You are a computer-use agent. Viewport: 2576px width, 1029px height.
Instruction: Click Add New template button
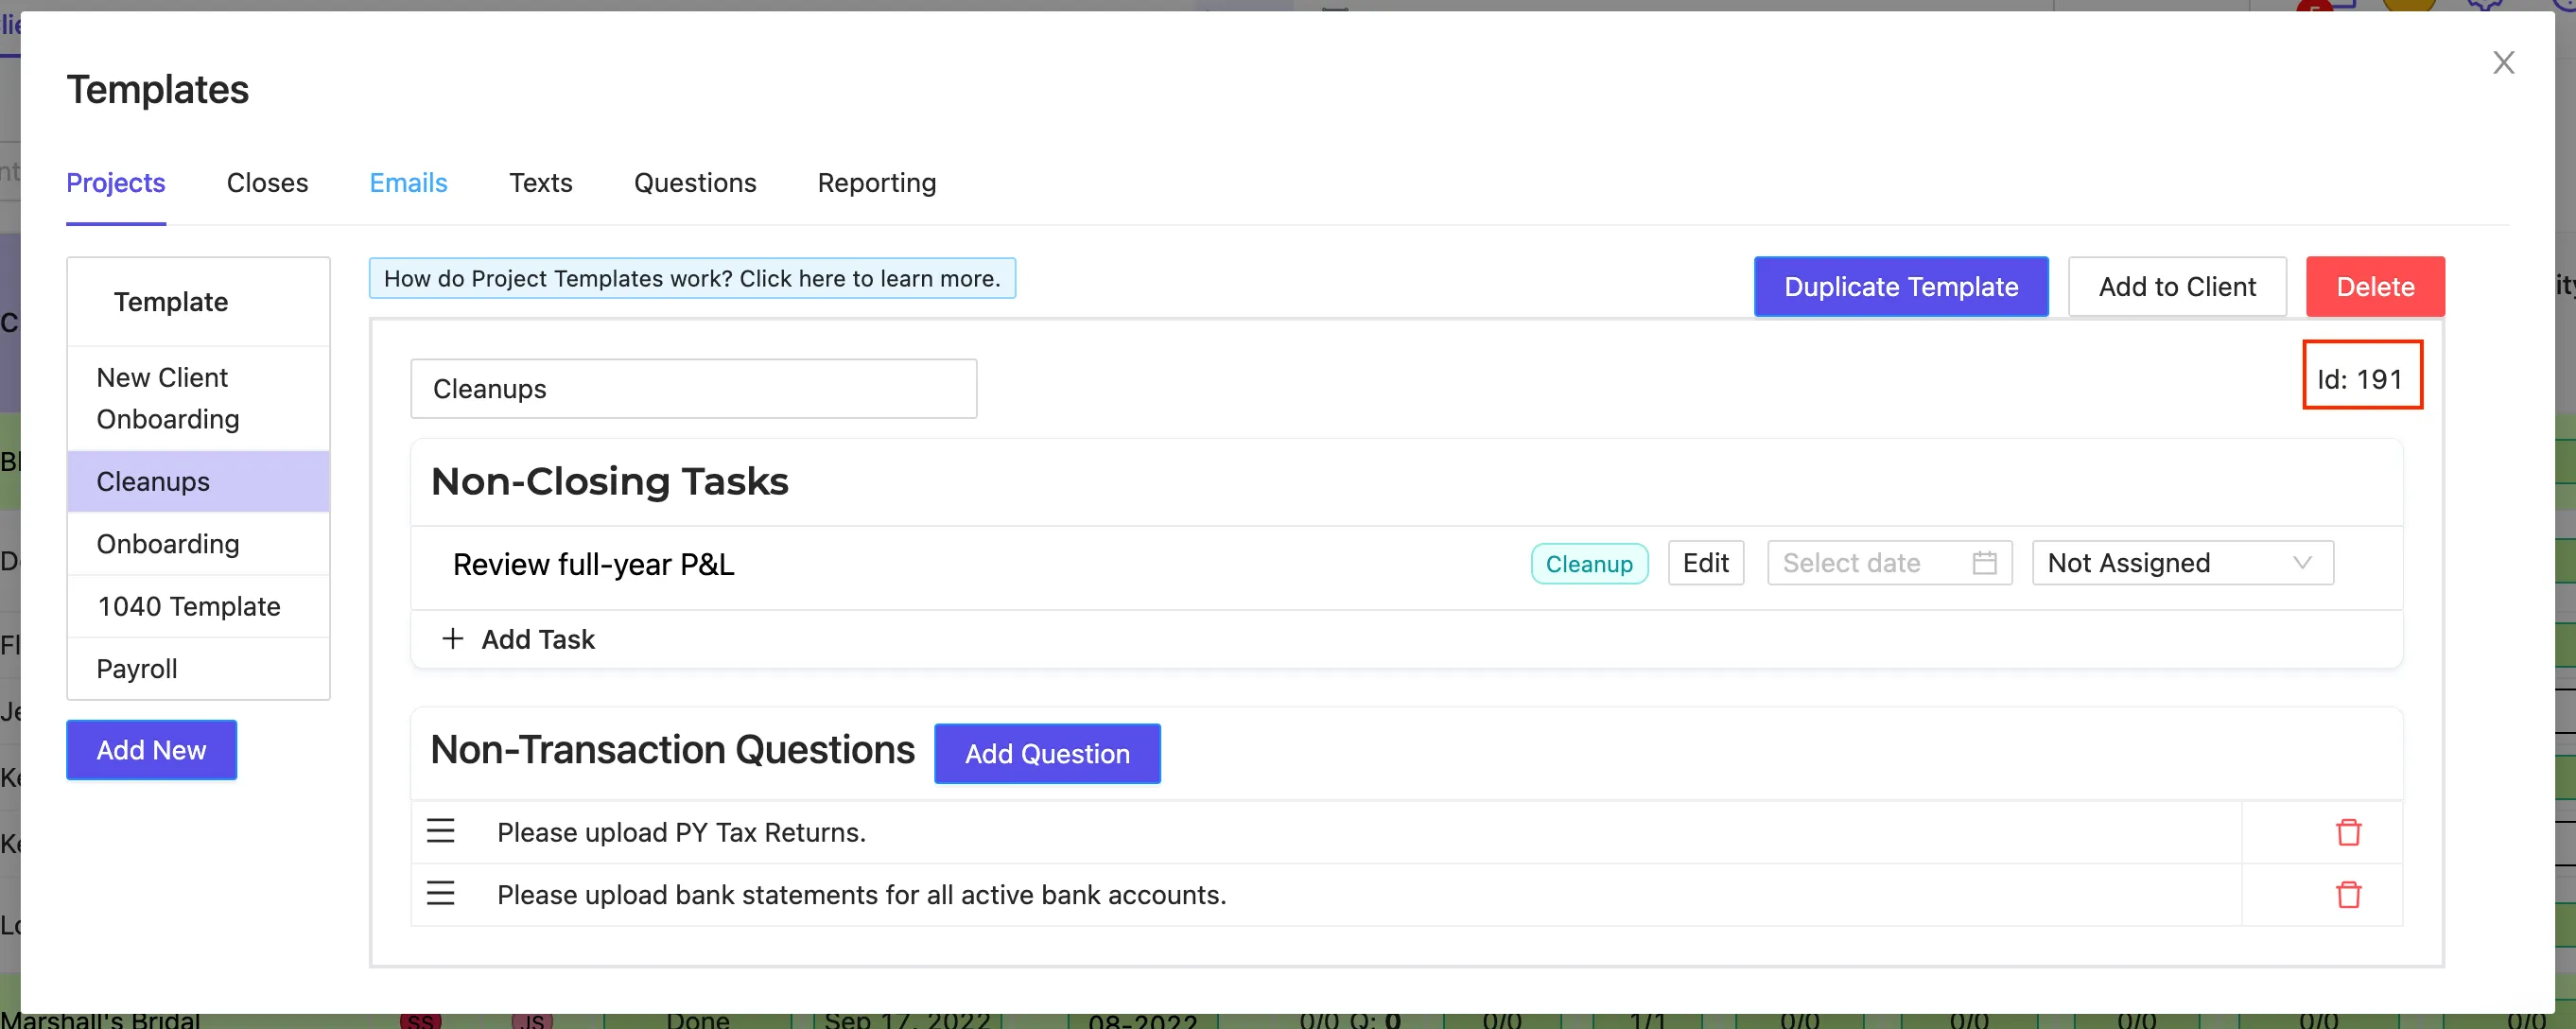(151, 750)
